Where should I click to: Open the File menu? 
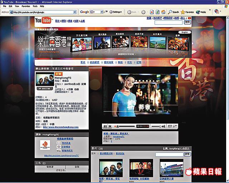click(x=5, y=6)
